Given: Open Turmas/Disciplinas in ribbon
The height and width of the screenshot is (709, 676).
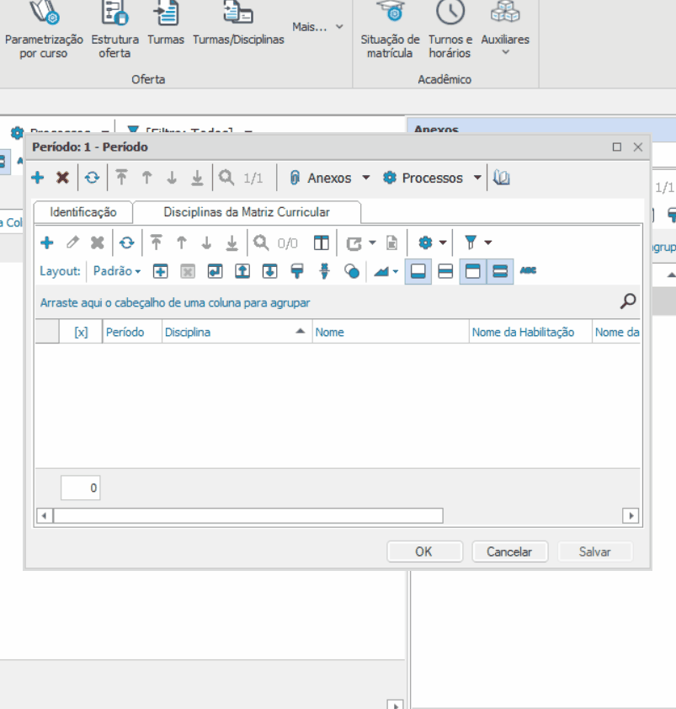Looking at the screenshot, I should [x=238, y=25].
